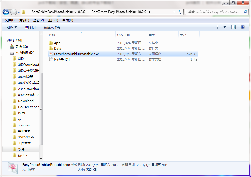This screenshot has width=251, height=177.
Task: Expand the address bar history dropdown
Action: [174, 12]
